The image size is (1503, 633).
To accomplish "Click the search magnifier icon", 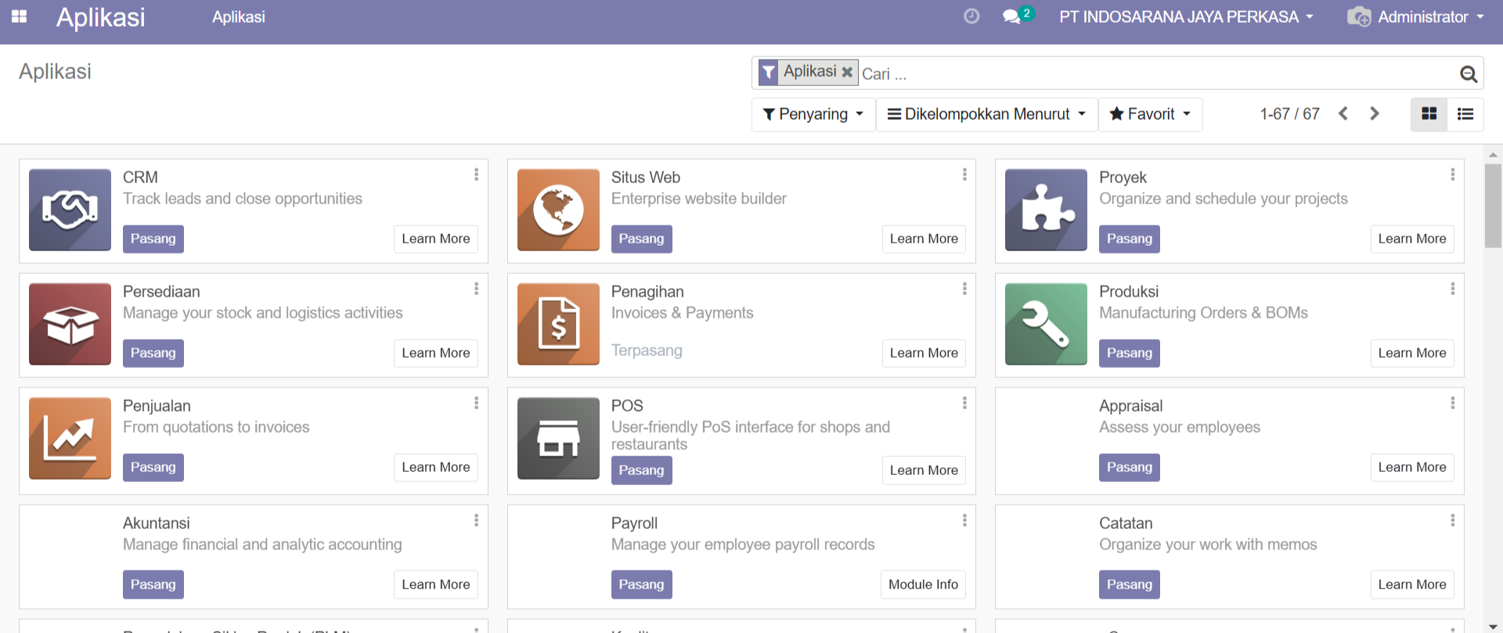I will click(x=1468, y=74).
